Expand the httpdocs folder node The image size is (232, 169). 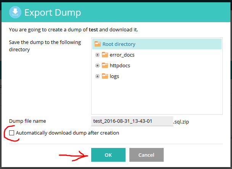click(x=98, y=65)
